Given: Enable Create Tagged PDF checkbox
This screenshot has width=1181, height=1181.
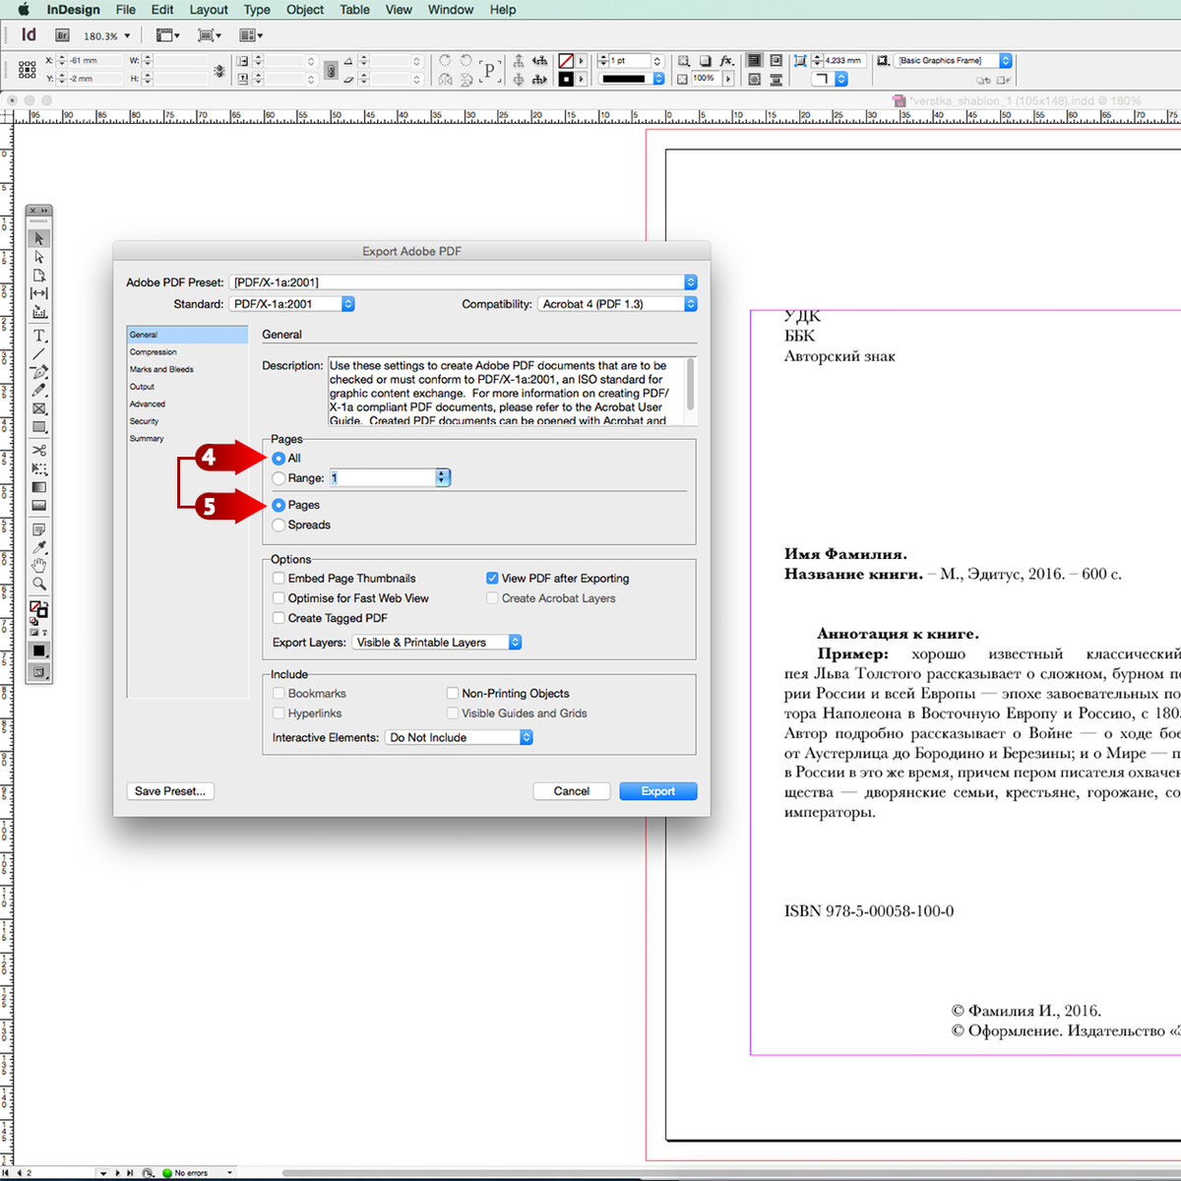Looking at the screenshot, I should pos(279,618).
